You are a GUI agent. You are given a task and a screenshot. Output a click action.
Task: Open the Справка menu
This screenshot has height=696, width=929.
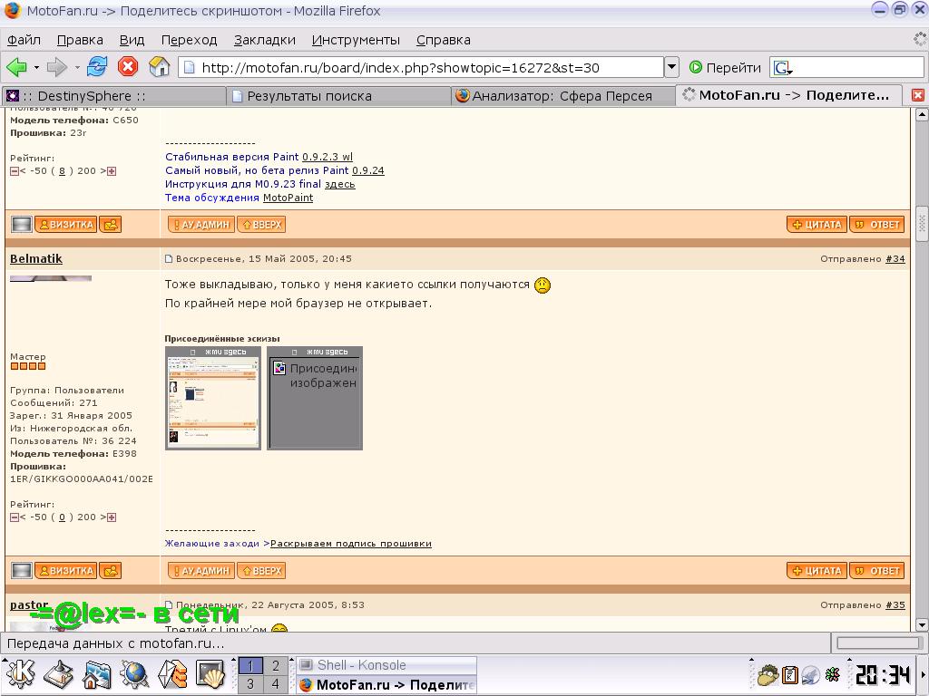443,40
